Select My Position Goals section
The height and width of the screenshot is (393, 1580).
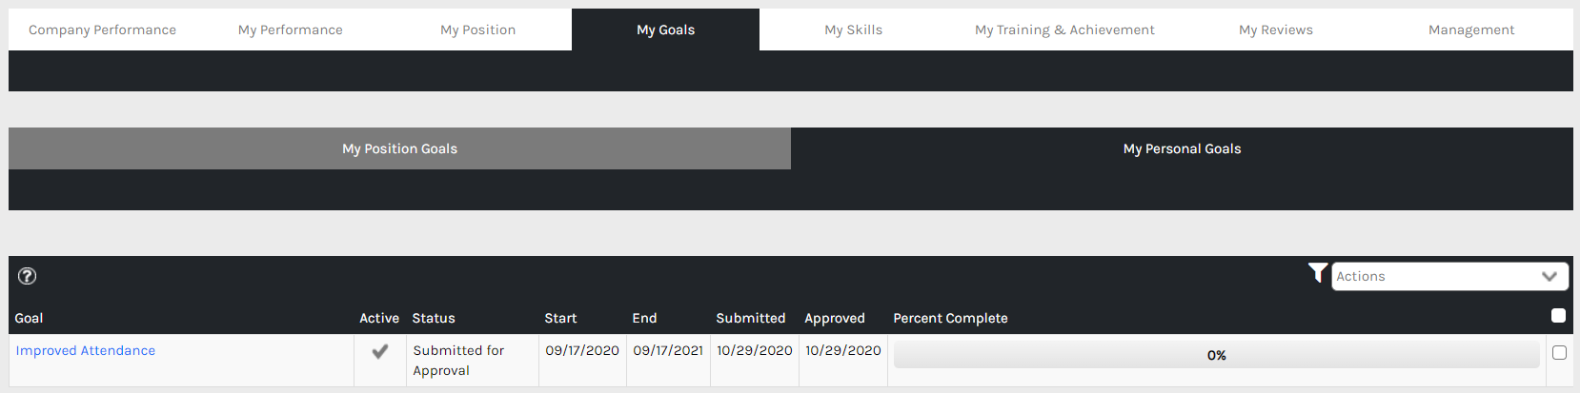pyautogui.click(x=399, y=148)
